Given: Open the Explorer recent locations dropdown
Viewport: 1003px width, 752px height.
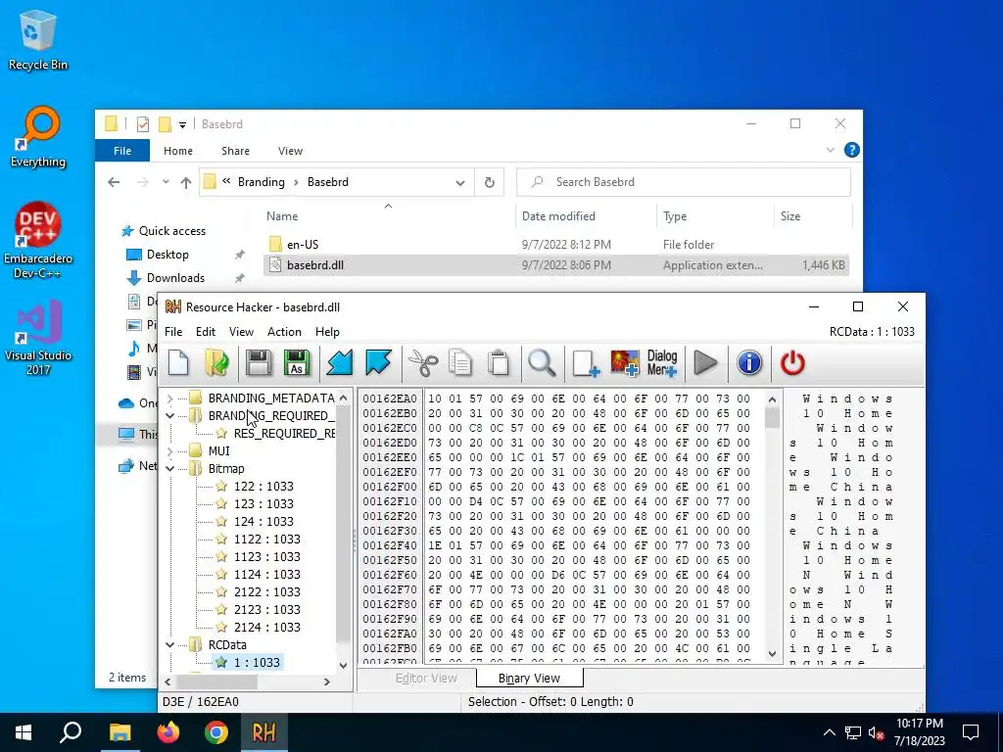Looking at the screenshot, I should [166, 182].
